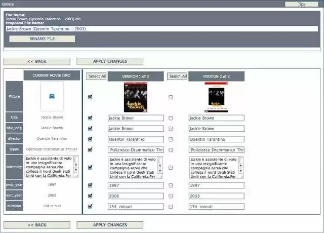324x233 pixels.
Task: Check the Version 2 duration checkbox
Action: [x=171, y=207]
